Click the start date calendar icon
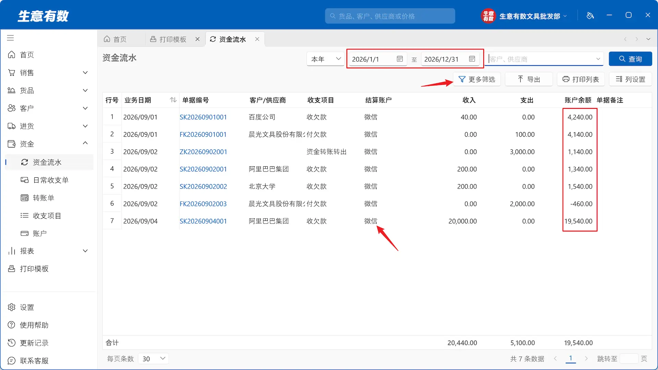The image size is (658, 370). point(400,59)
